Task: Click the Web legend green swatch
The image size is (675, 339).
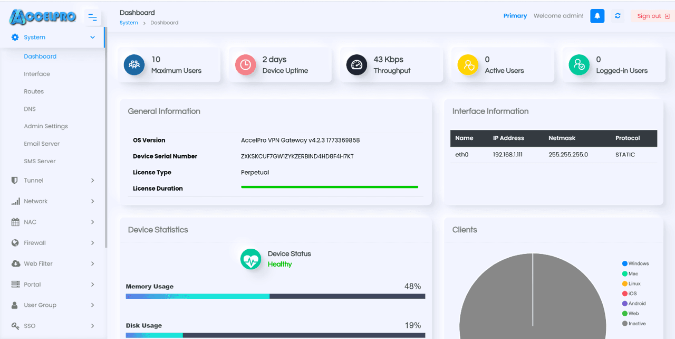Action: tap(625, 314)
